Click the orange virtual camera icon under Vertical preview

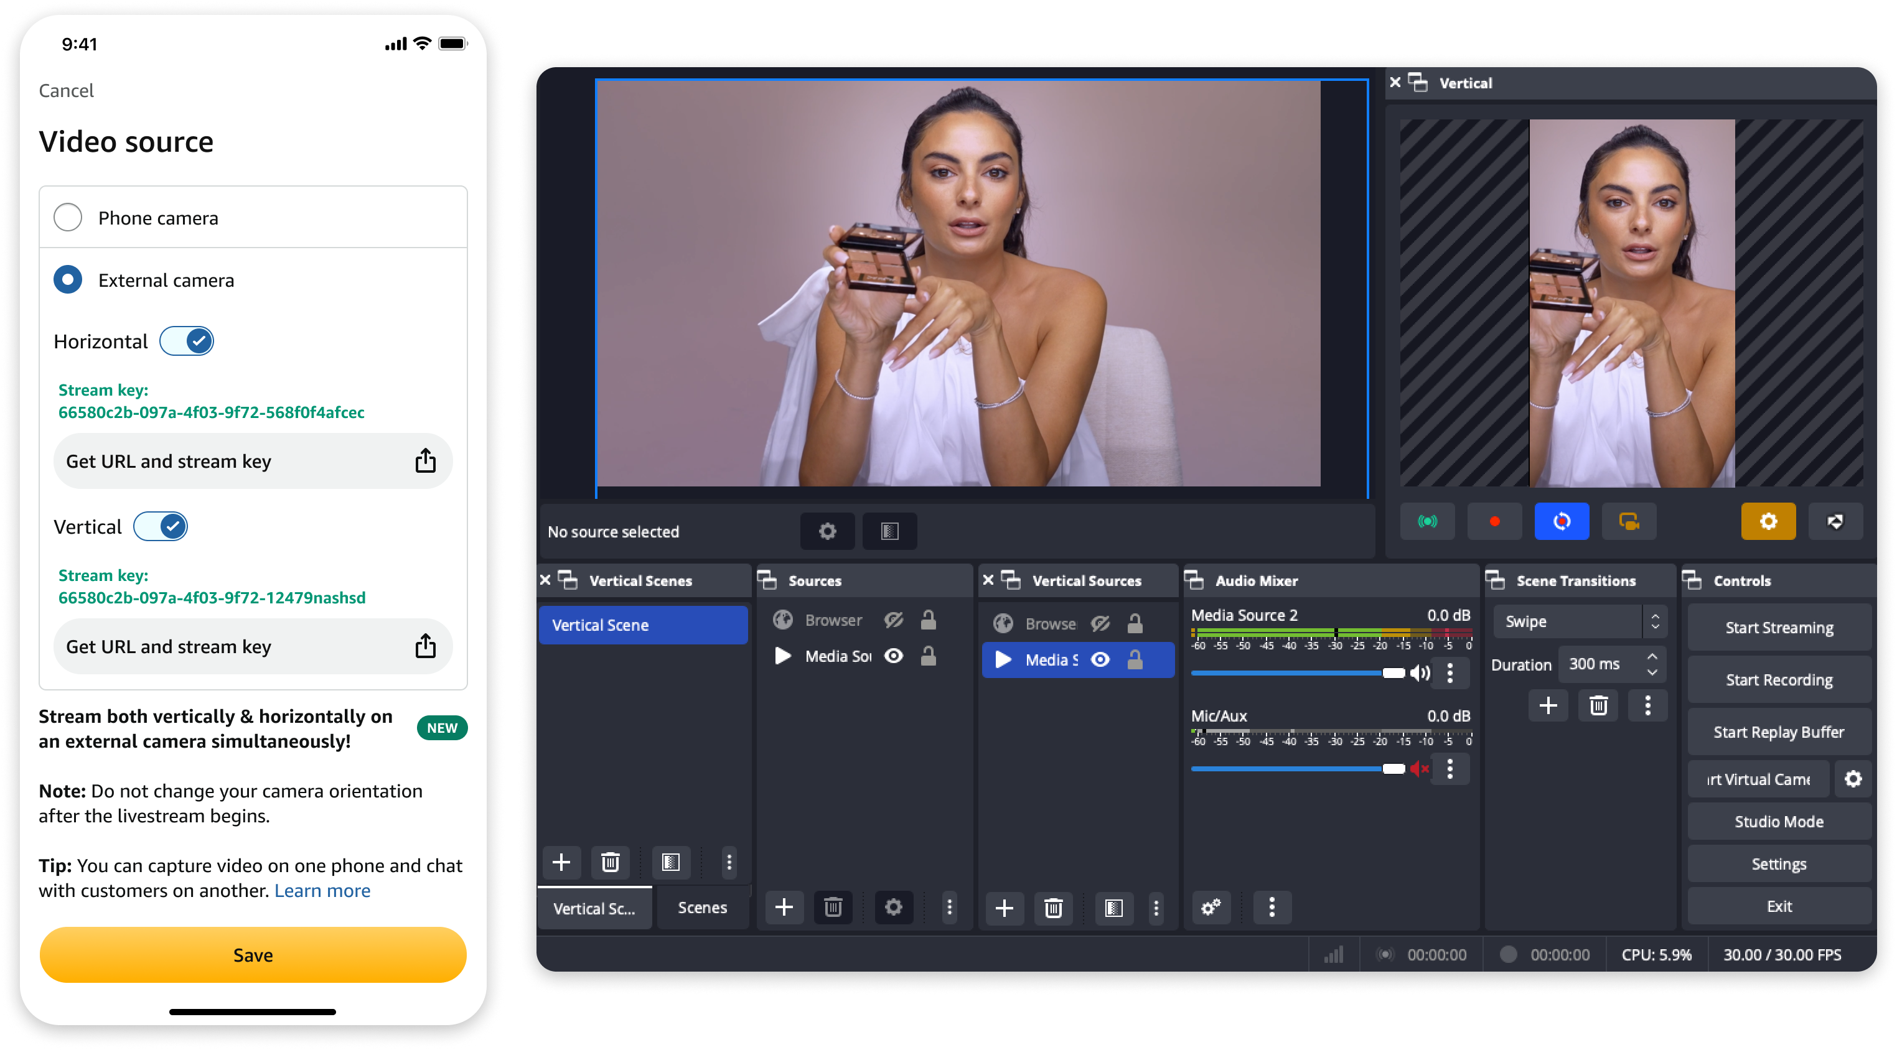1628,521
